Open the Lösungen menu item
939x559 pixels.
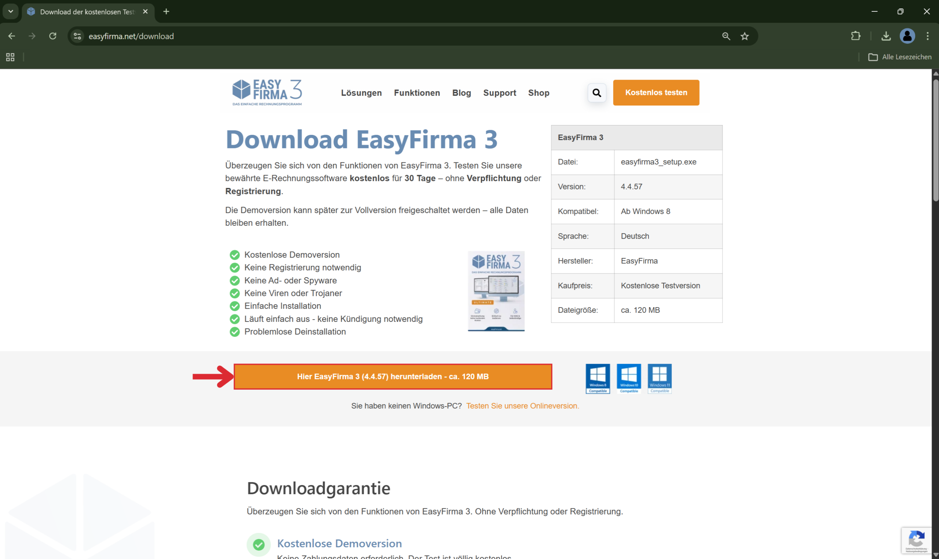(x=361, y=93)
